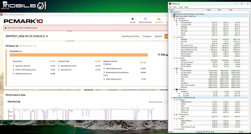
Task: Click the orange PCMARK 10 score bar
Action: click(79, 55)
